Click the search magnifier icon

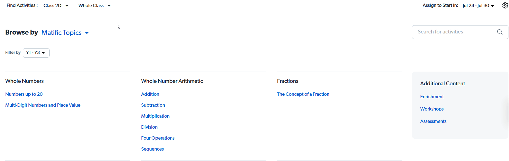500,32
